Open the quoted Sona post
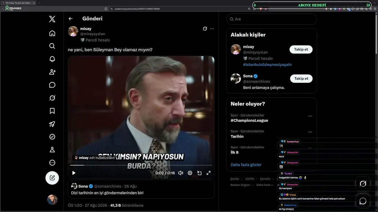 [141, 189]
